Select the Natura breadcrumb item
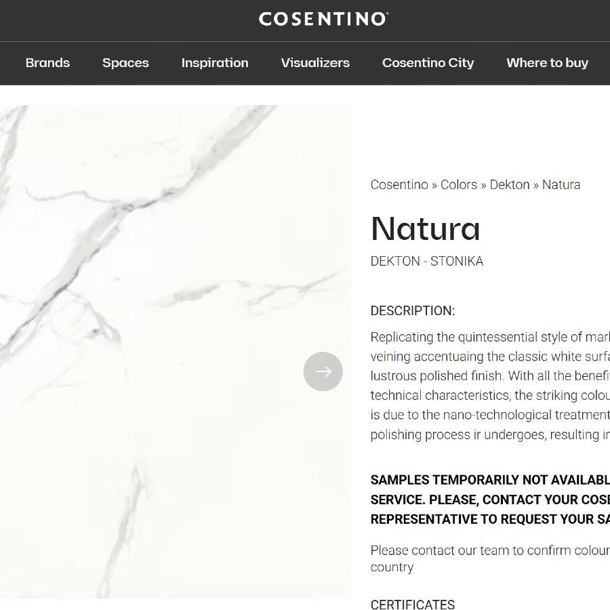 pyautogui.click(x=561, y=184)
